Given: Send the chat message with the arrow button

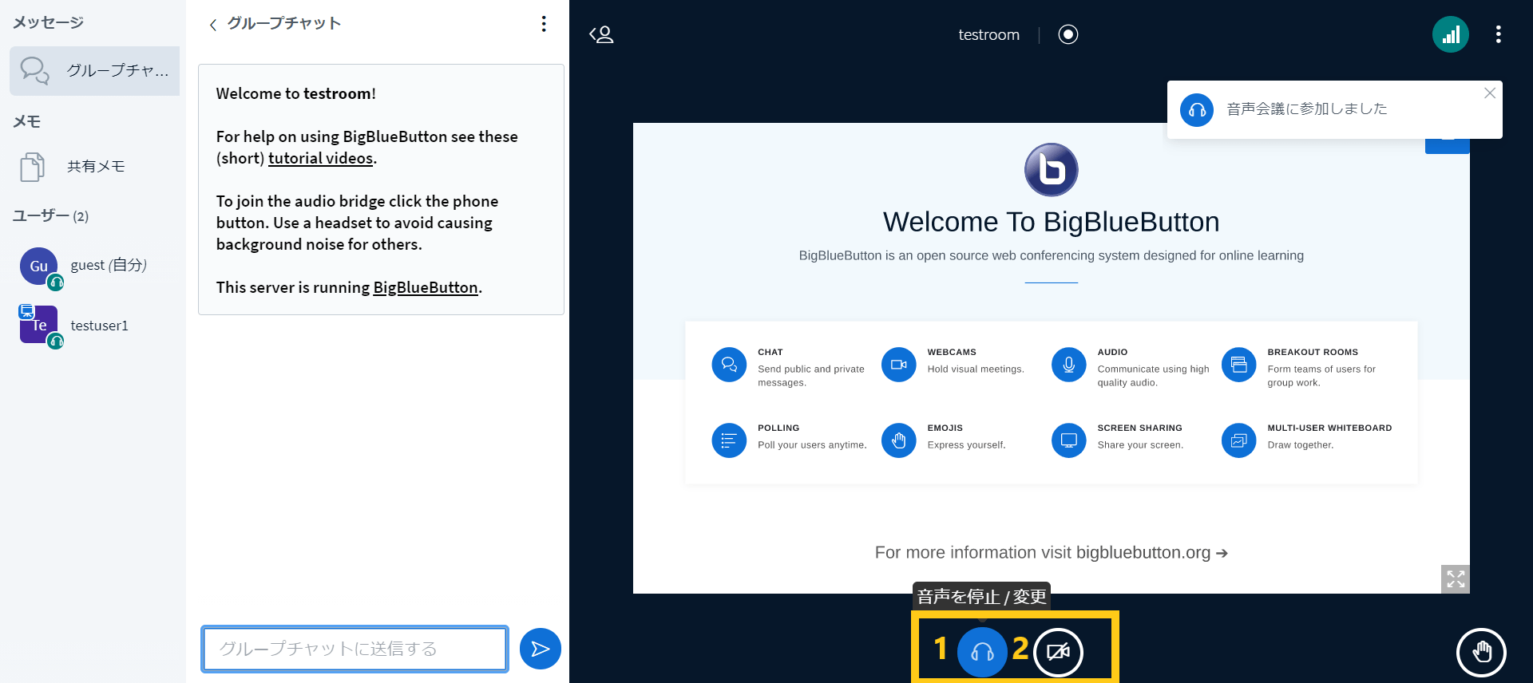Looking at the screenshot, I should coord(541,649).
